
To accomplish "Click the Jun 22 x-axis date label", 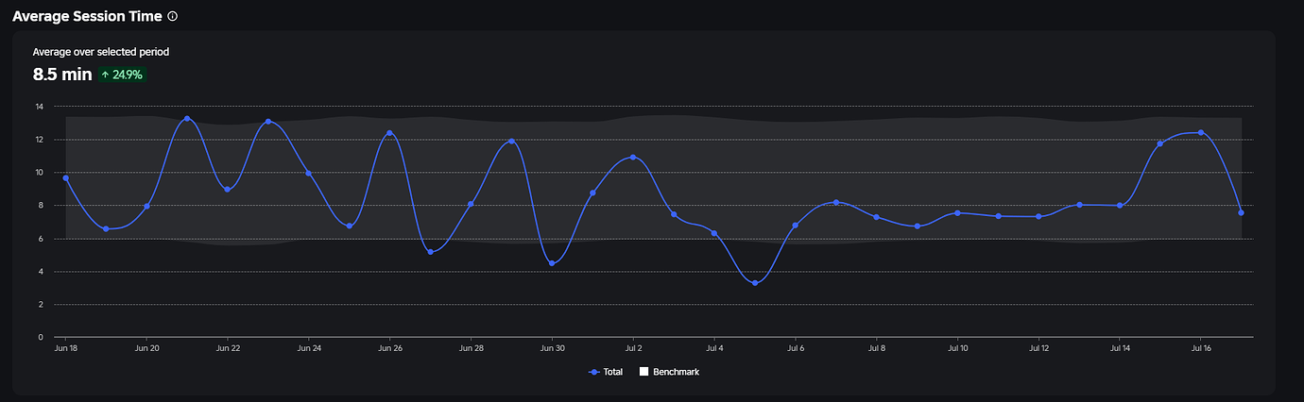I will tap(228, 348).
